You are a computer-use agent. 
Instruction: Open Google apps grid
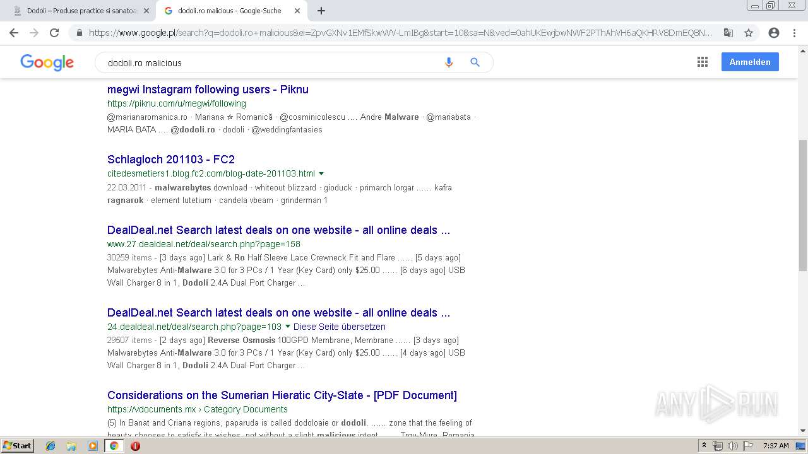point(703,62)
